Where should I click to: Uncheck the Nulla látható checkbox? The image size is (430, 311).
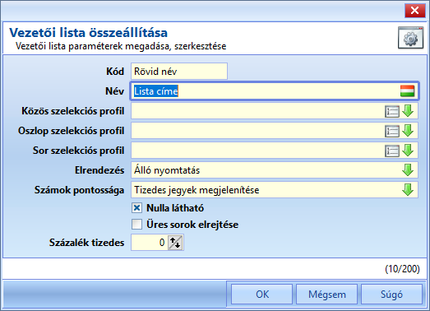pyautogui.click(x=136, y=208)
